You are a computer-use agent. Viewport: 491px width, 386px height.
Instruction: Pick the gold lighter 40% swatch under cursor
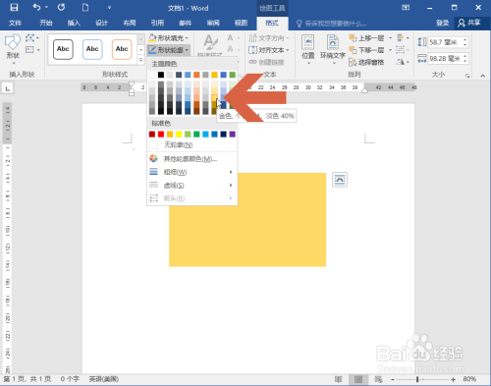click(214, 97)
